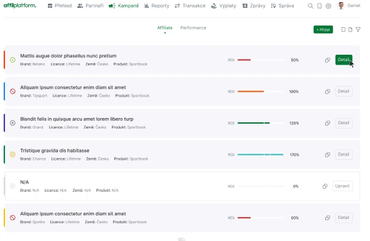Image resolution: width=370 pixels, height=241 pixels.
Task: Click active status icon of Mattis augue
Action: tap(13, 60)
